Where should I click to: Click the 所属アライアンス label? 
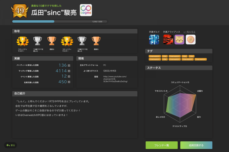coord(171,32)
